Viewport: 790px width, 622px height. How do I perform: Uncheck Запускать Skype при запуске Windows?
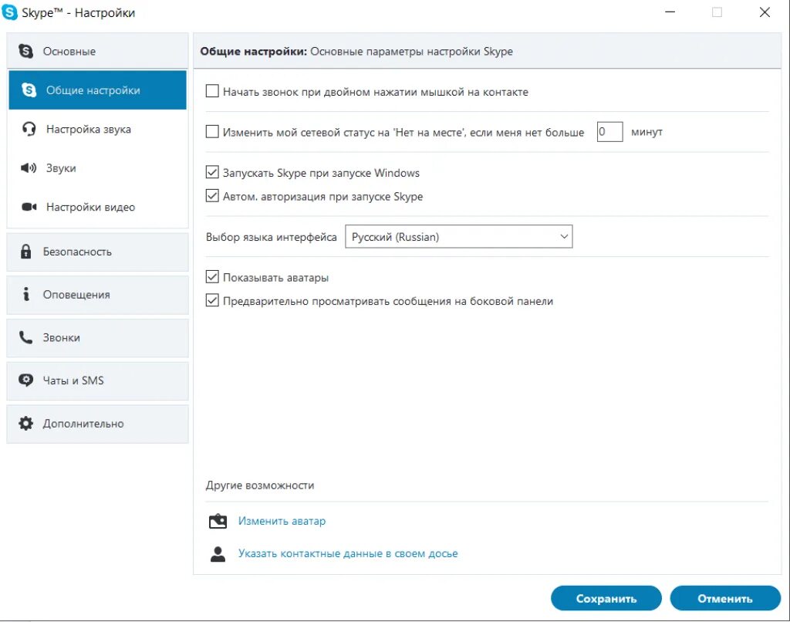(x=213, y=173)
